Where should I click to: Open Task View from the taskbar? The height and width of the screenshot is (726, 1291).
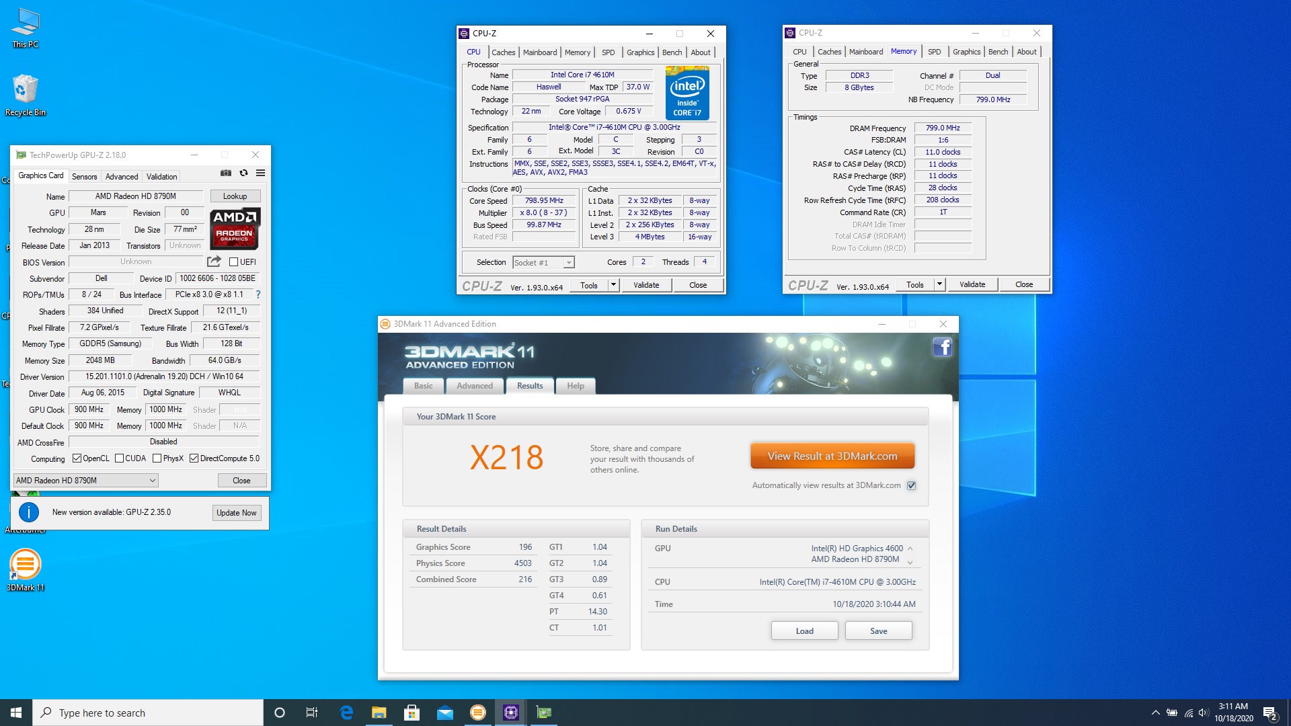312,713
